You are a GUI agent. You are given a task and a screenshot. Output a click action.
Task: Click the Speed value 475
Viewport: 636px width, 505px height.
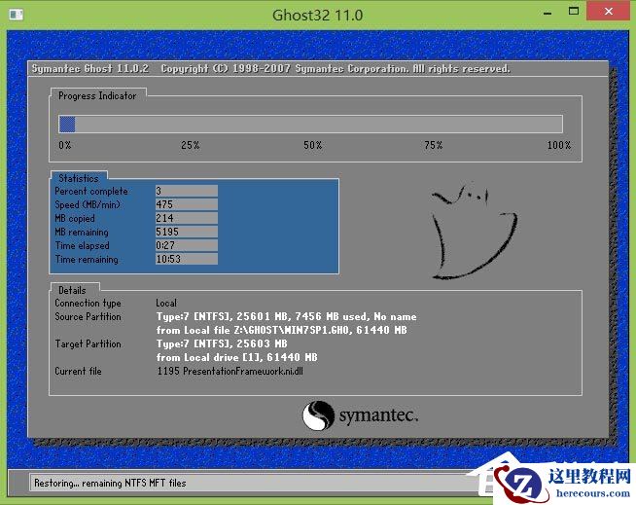click(187, 204)
